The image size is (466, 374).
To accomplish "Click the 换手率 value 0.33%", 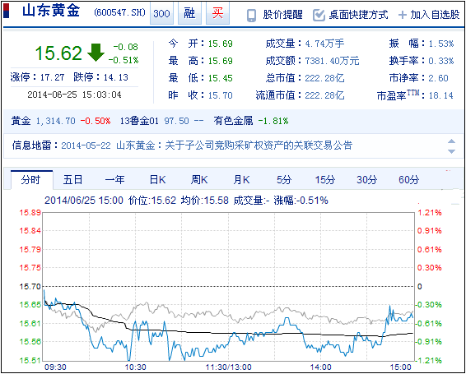I will click(x=441, y=61).
